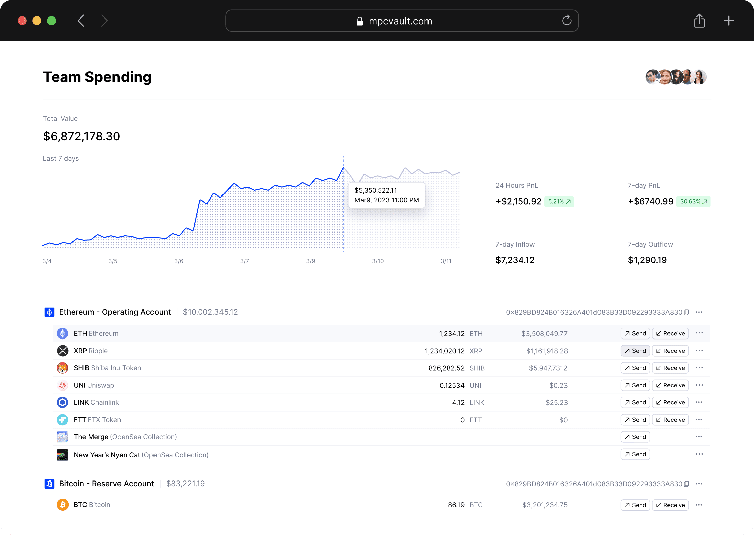
Task: Open a new tab with plus icon
Action: coord(729,21)
